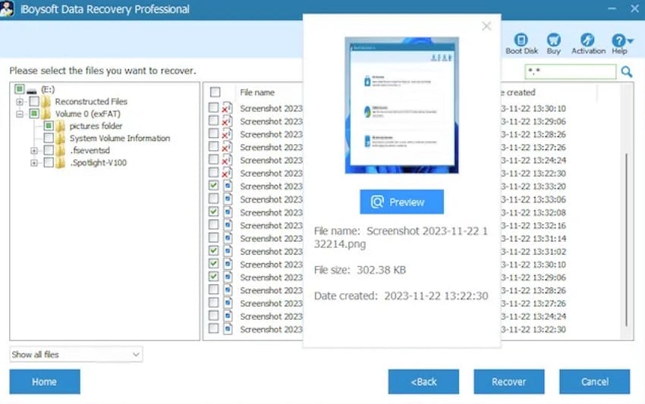Image resolution: width=645 pixels, height=404 pixels.
Task: Check the .fseventsd checkbox
Action: [49, 150]
